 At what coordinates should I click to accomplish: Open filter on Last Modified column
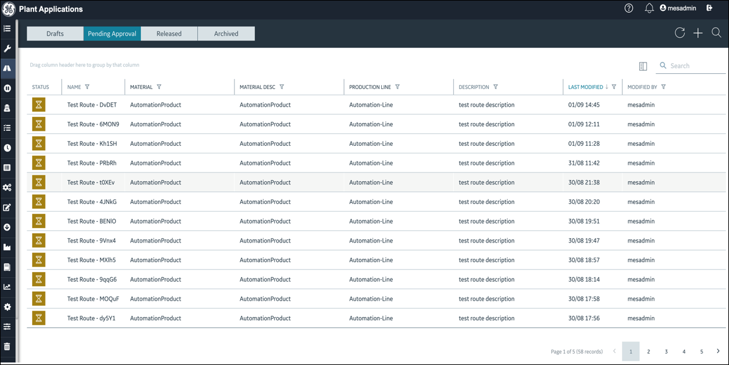[614, 87]
